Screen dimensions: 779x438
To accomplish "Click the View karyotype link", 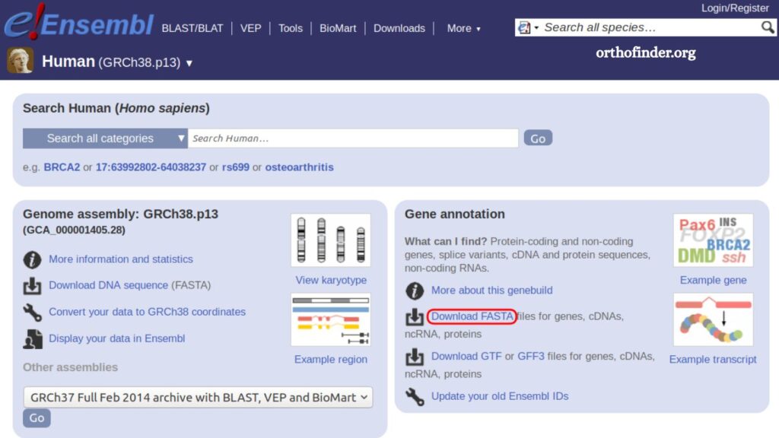I will (331, 280).
